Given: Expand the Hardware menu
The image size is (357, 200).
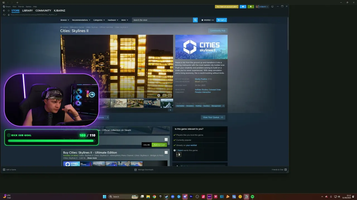Looking at the screenshot, I should [113, 20].
